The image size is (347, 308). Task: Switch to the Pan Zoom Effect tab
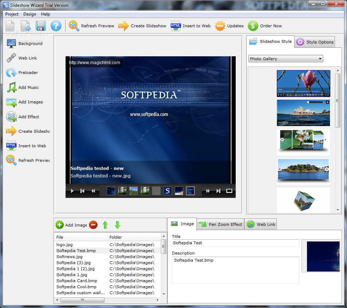[x=220, y=224]
